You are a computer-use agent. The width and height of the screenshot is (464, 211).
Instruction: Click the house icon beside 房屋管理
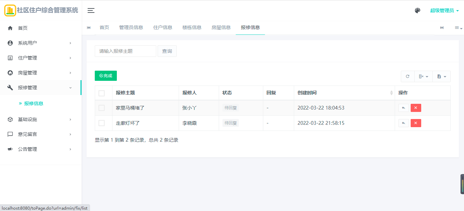[10, 73]
